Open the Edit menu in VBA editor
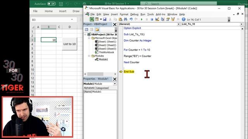Screen dimensions: 248x139 point(99,14)
